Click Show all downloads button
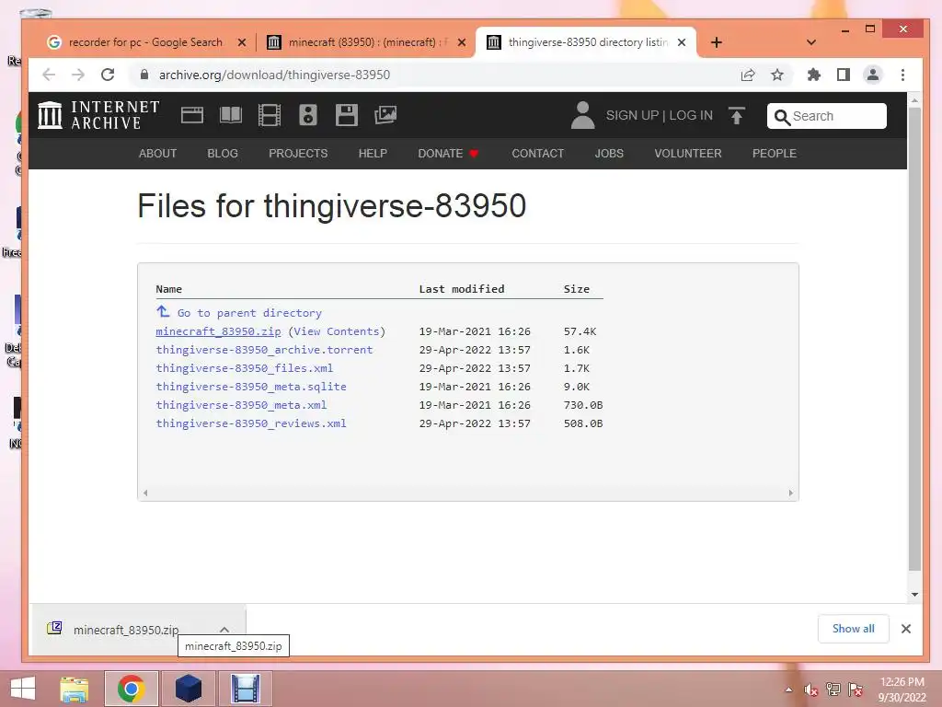This screenshot has width=942, height=707. click(853, 628)
